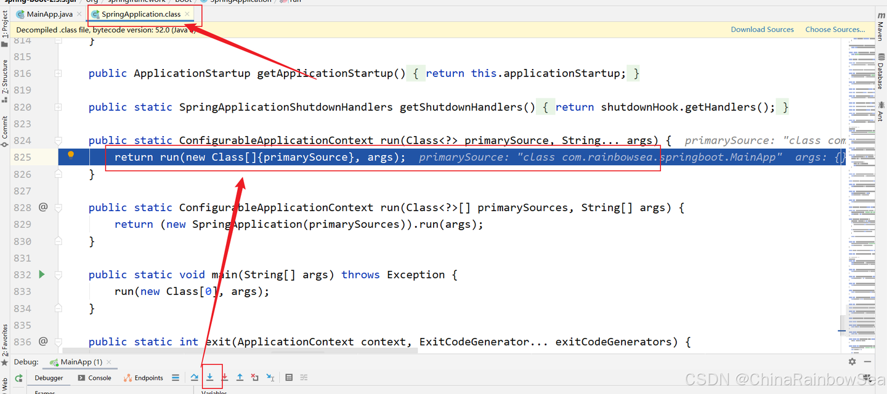Switch to the MainApp.java tab

point(49,14)
